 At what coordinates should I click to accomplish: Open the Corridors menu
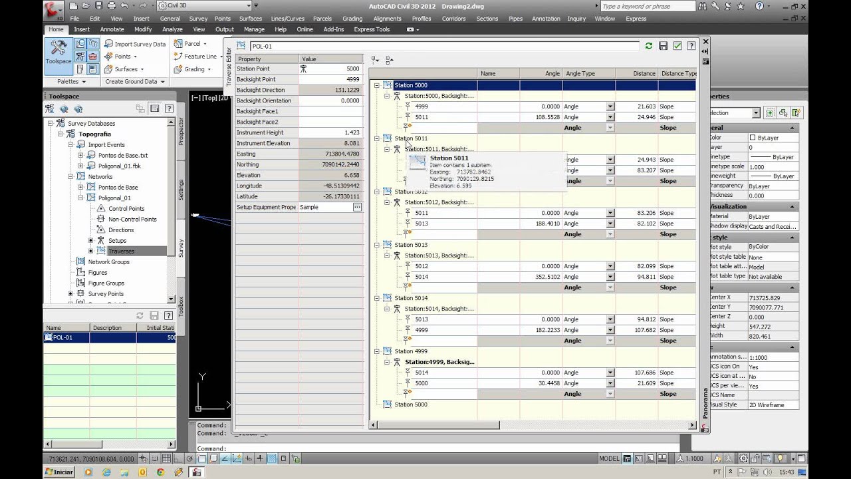[x=453, y=19]
